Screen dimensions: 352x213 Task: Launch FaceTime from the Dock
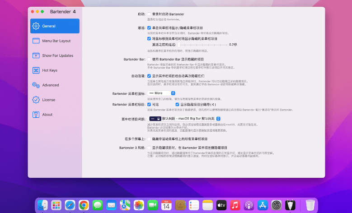[153, 205]
